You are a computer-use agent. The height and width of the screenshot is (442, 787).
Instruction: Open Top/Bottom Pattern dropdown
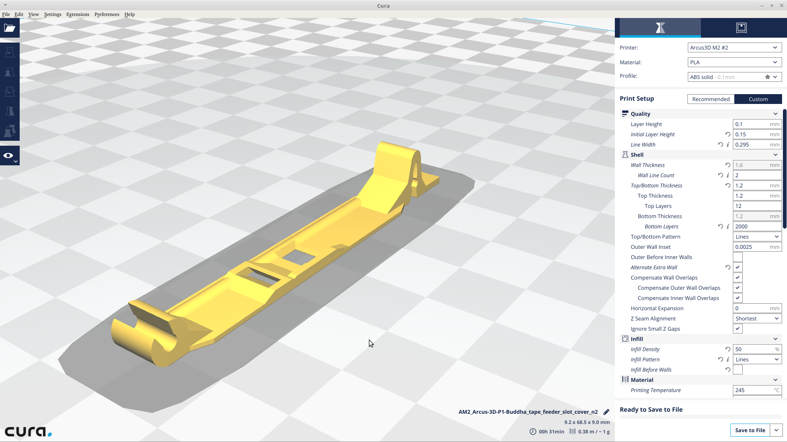[x=757, y=237]
